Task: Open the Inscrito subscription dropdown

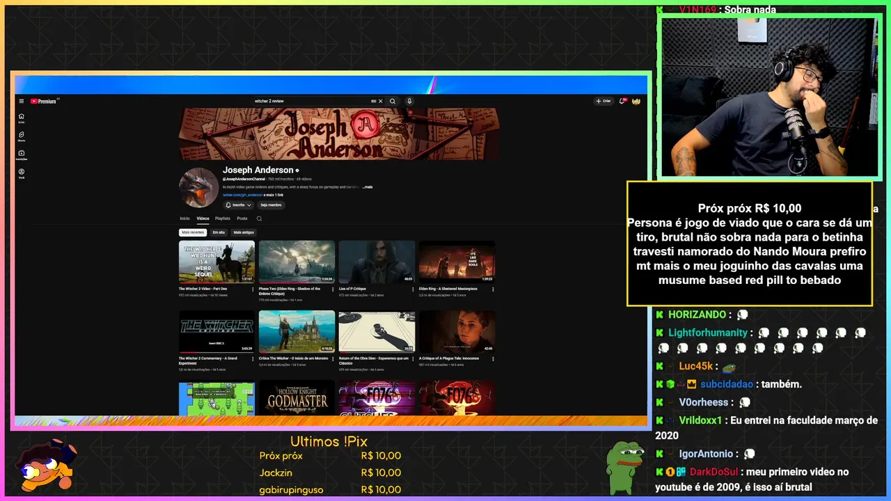Action: click(x=239, y=205)
